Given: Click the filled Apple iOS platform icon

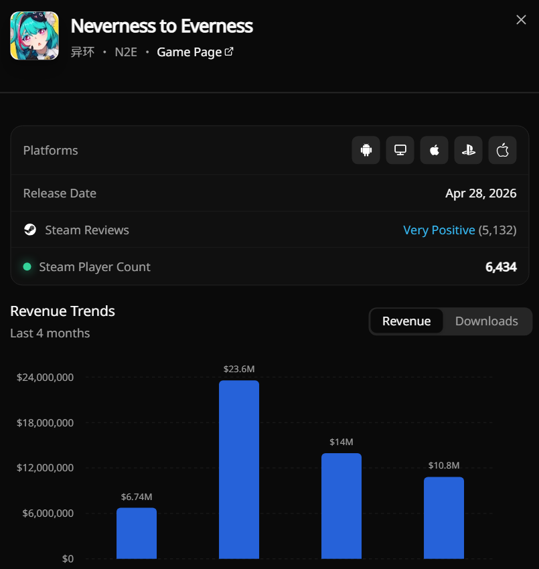Looking at the screenshot, I should (434, 150).
